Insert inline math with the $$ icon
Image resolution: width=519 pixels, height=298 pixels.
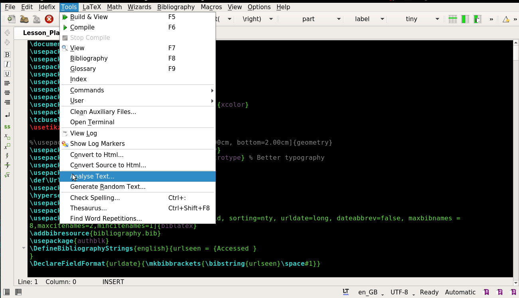(7, 127)
